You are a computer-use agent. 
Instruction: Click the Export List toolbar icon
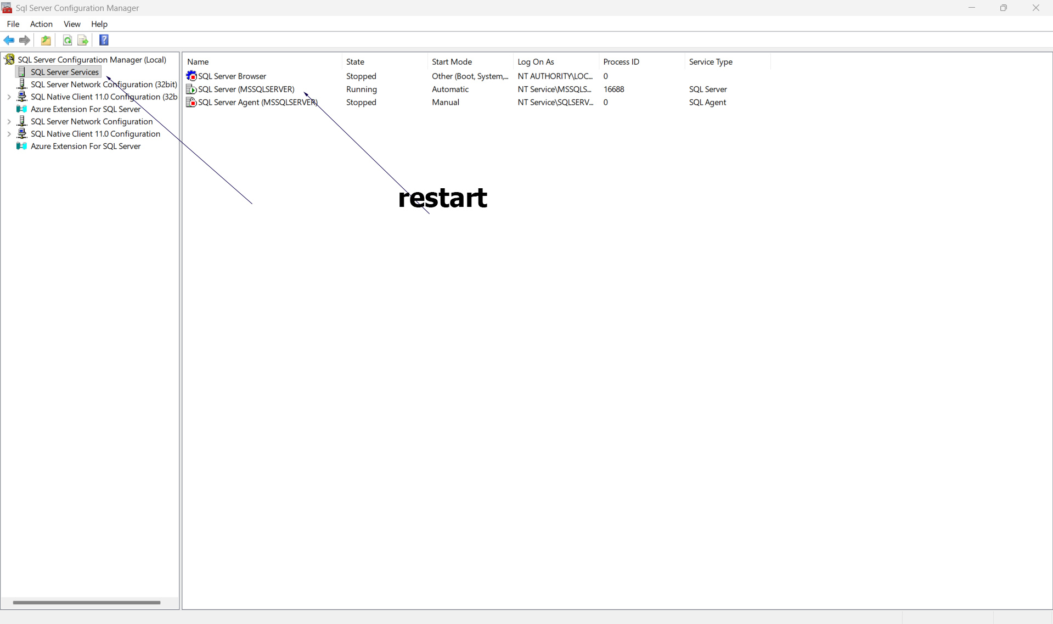tap(83, 40)
